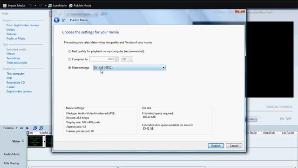
Task: Click the Title Overlay track label
Action: click(11, 163)
